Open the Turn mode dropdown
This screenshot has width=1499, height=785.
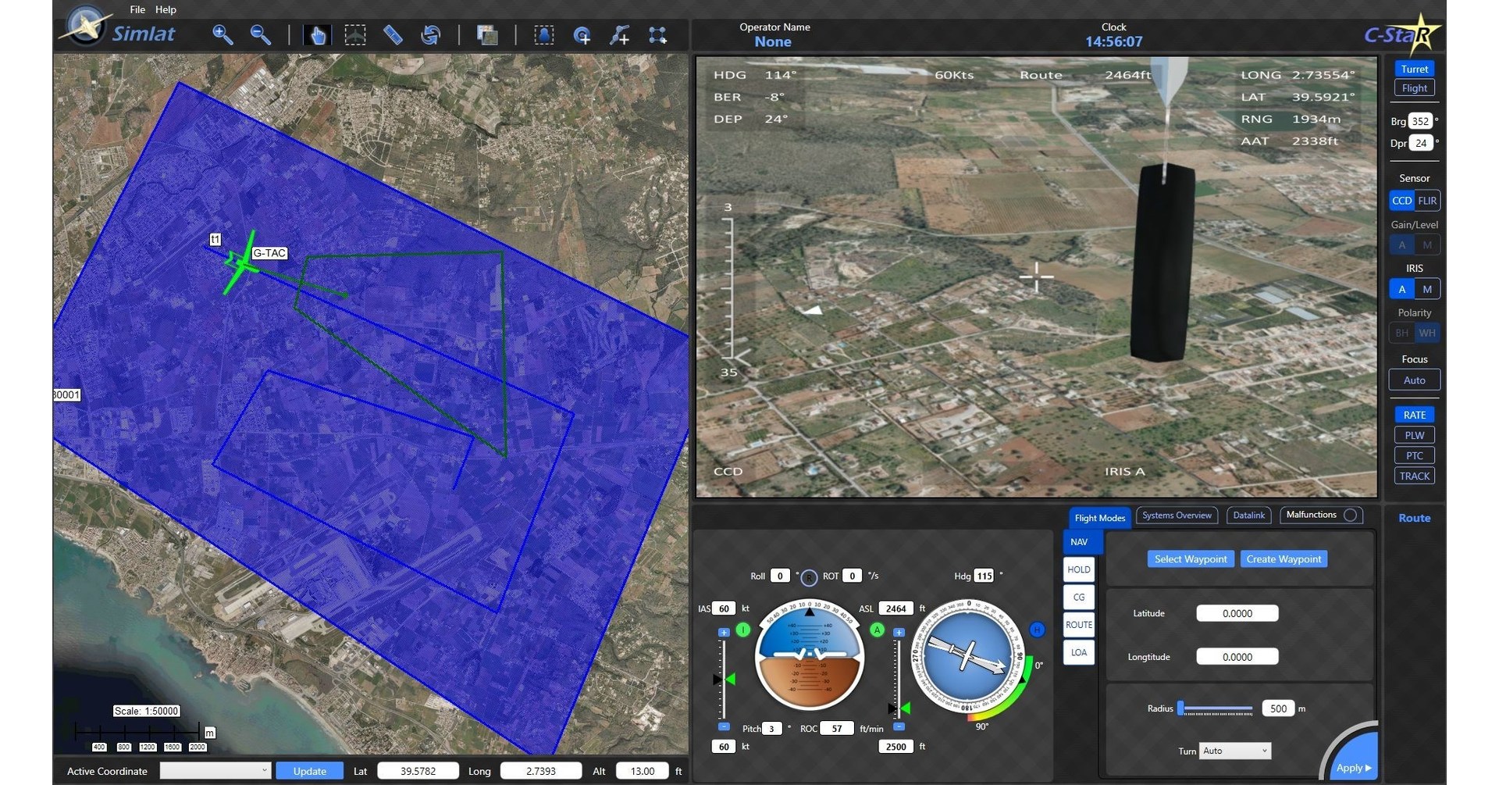[x=1234, y=751]
